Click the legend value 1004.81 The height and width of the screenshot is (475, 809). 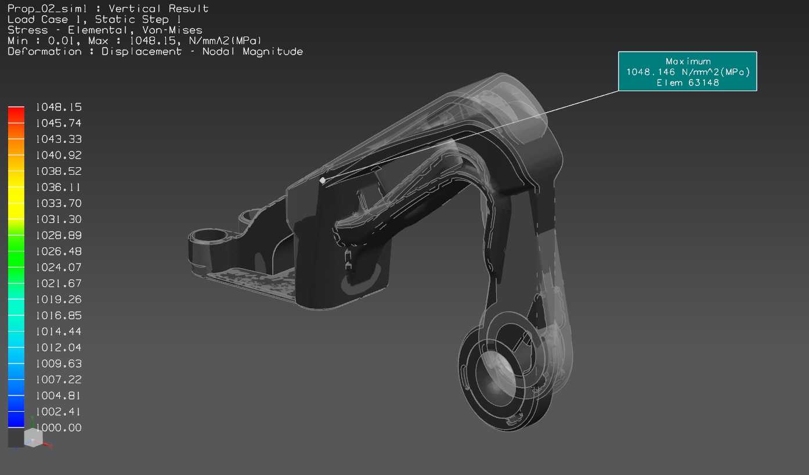tap(59, 395)
